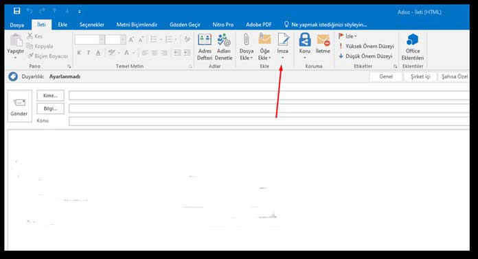Screen dimensions: 478x259
Task: Save the message with the floppy disk icon
Action: click(16, 11)
